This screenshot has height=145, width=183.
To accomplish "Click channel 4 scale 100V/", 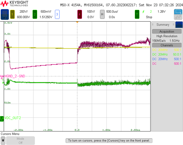I will coord(91,11).
